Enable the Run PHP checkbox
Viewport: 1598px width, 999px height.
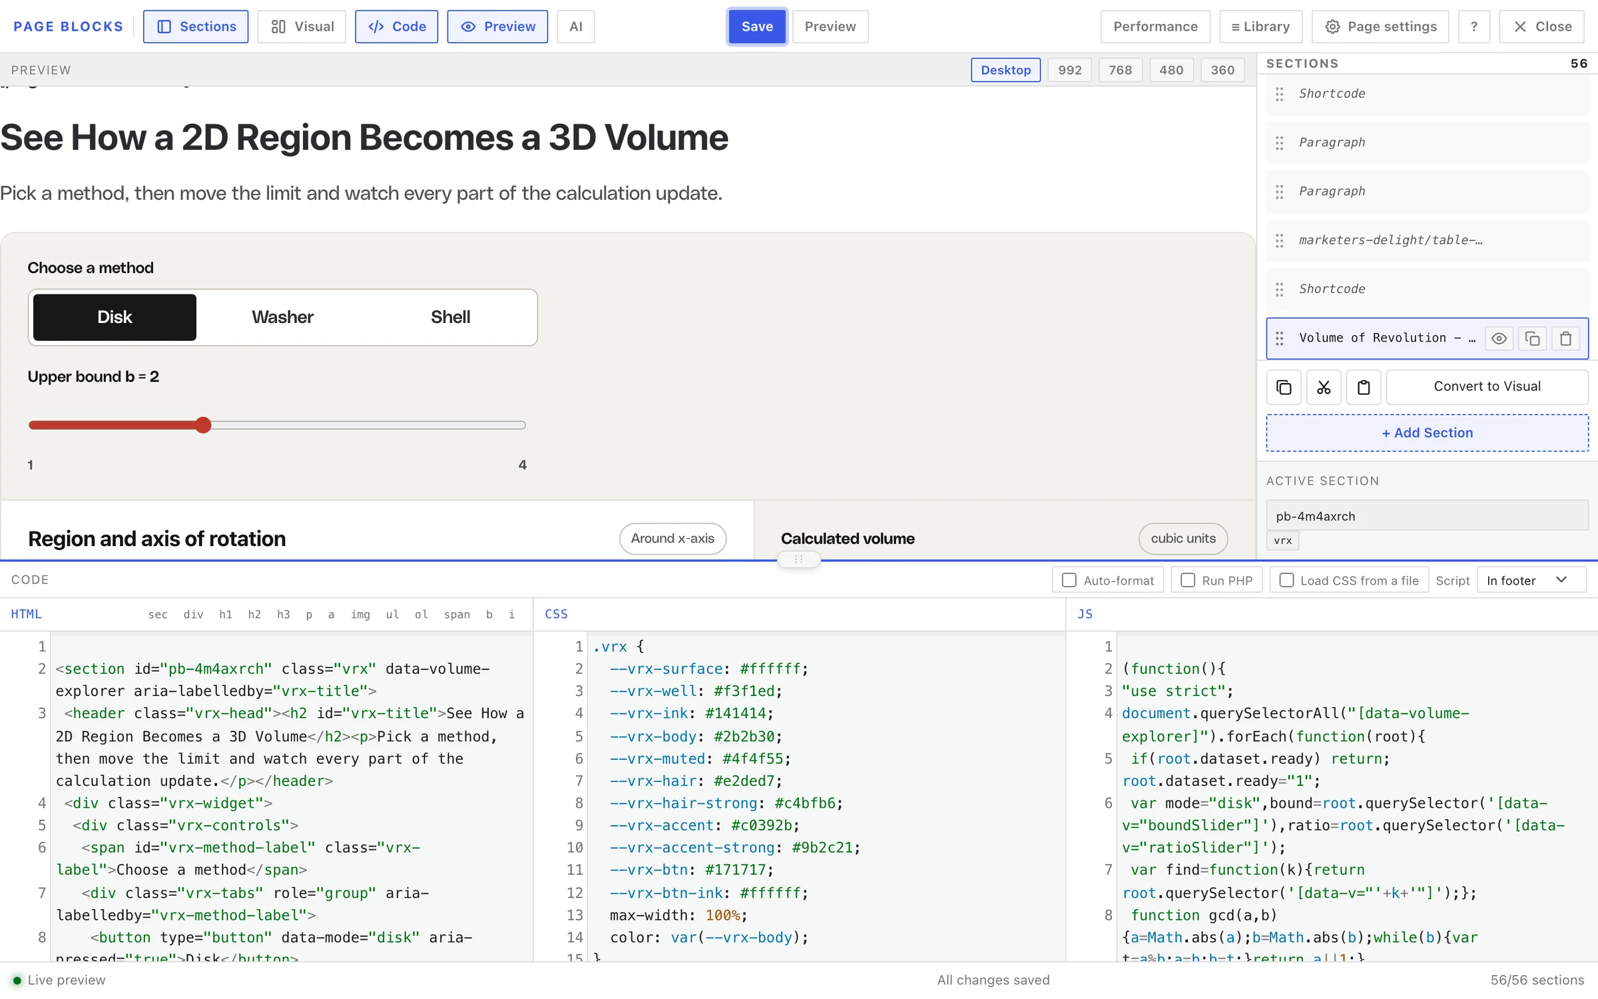point(1188,580)
